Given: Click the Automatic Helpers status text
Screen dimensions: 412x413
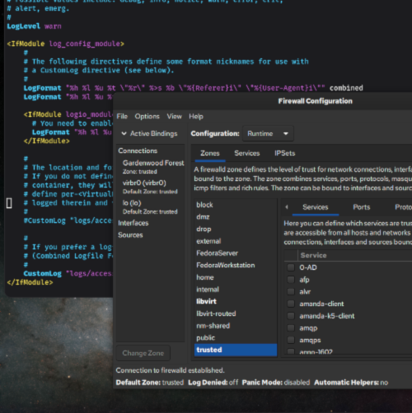Looking at the screenshot, I should click(351, 383).
